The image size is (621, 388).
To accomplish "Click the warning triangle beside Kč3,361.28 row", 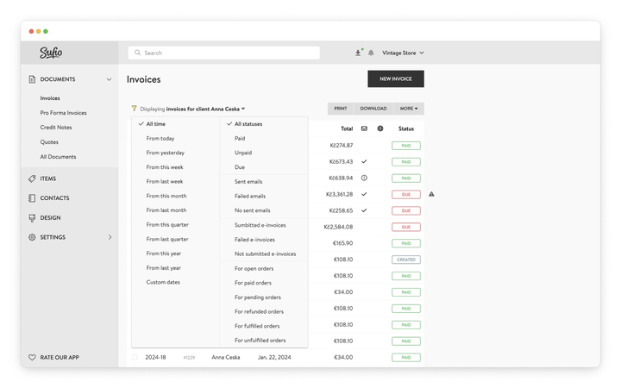I will (x=432, y=194).
